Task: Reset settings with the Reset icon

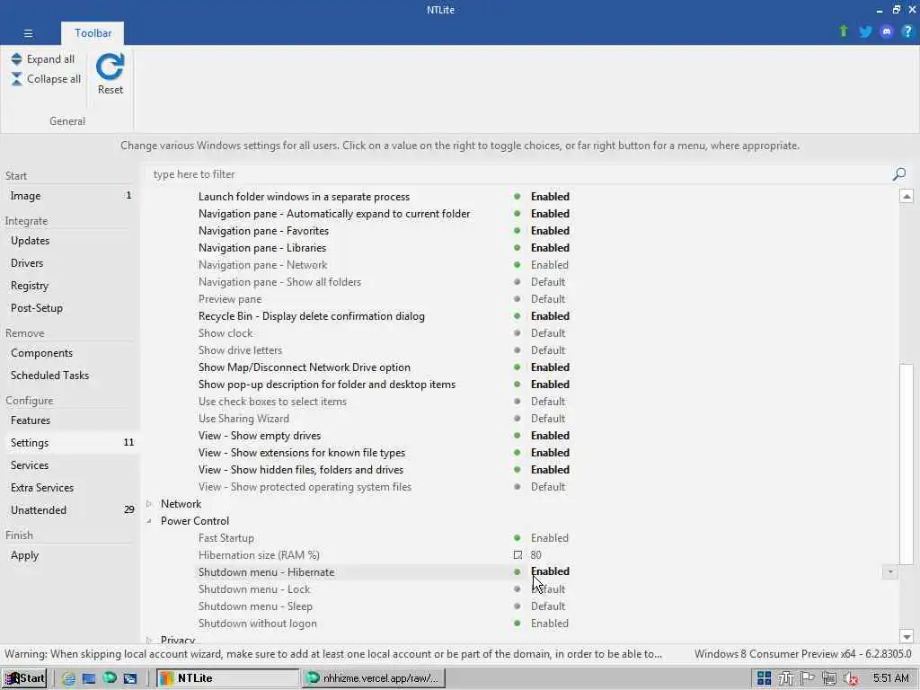Action: pos(111,66)
